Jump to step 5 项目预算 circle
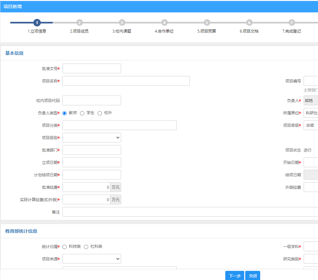 pyautogui.click(x=207, y=22)
